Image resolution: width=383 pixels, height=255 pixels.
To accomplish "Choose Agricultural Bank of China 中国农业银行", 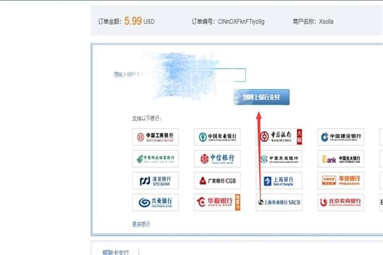I will (218, 136).
